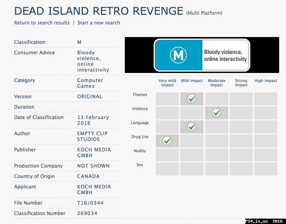
Task: Select the Sex high impact cell
Action: tap(266, 169)
